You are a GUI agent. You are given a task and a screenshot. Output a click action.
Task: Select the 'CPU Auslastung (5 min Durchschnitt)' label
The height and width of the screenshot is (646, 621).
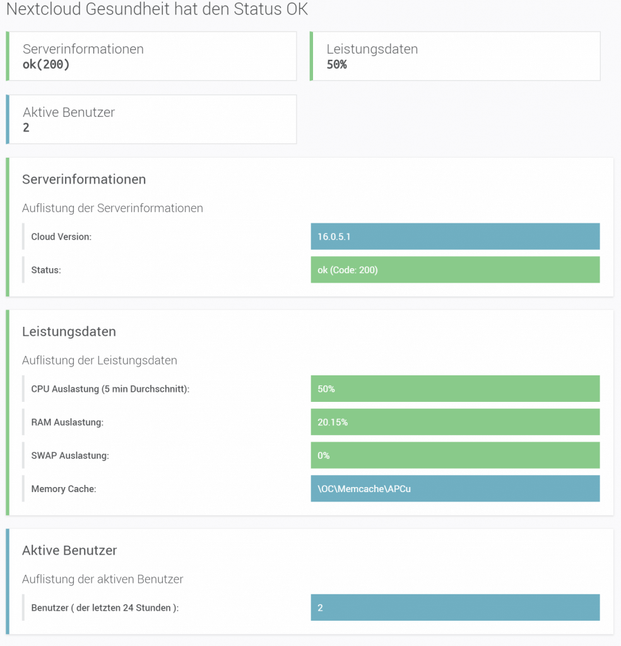click(110, 389)
